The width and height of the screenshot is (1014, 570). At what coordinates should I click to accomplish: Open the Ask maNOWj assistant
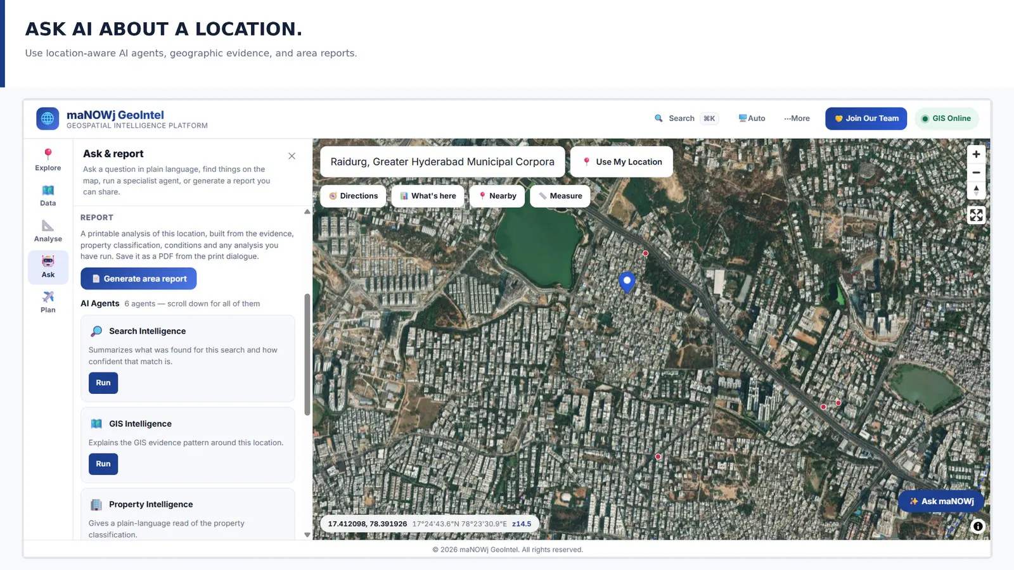[x=941, y=502]
